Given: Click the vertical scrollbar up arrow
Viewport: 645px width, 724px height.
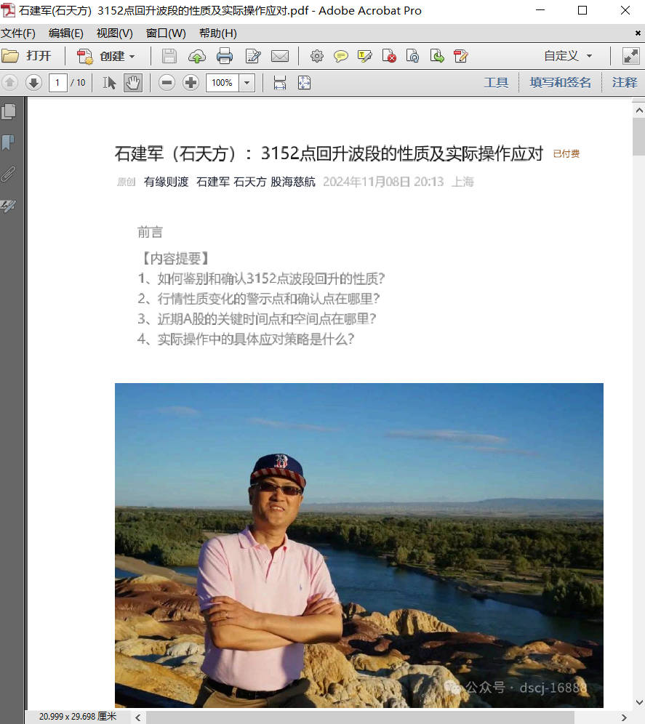Looking at the screenshot, I should click(x=639, y=110).
